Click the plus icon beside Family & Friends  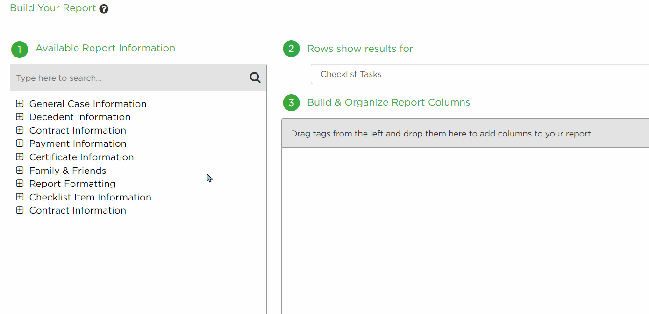(x=20, y=170)
